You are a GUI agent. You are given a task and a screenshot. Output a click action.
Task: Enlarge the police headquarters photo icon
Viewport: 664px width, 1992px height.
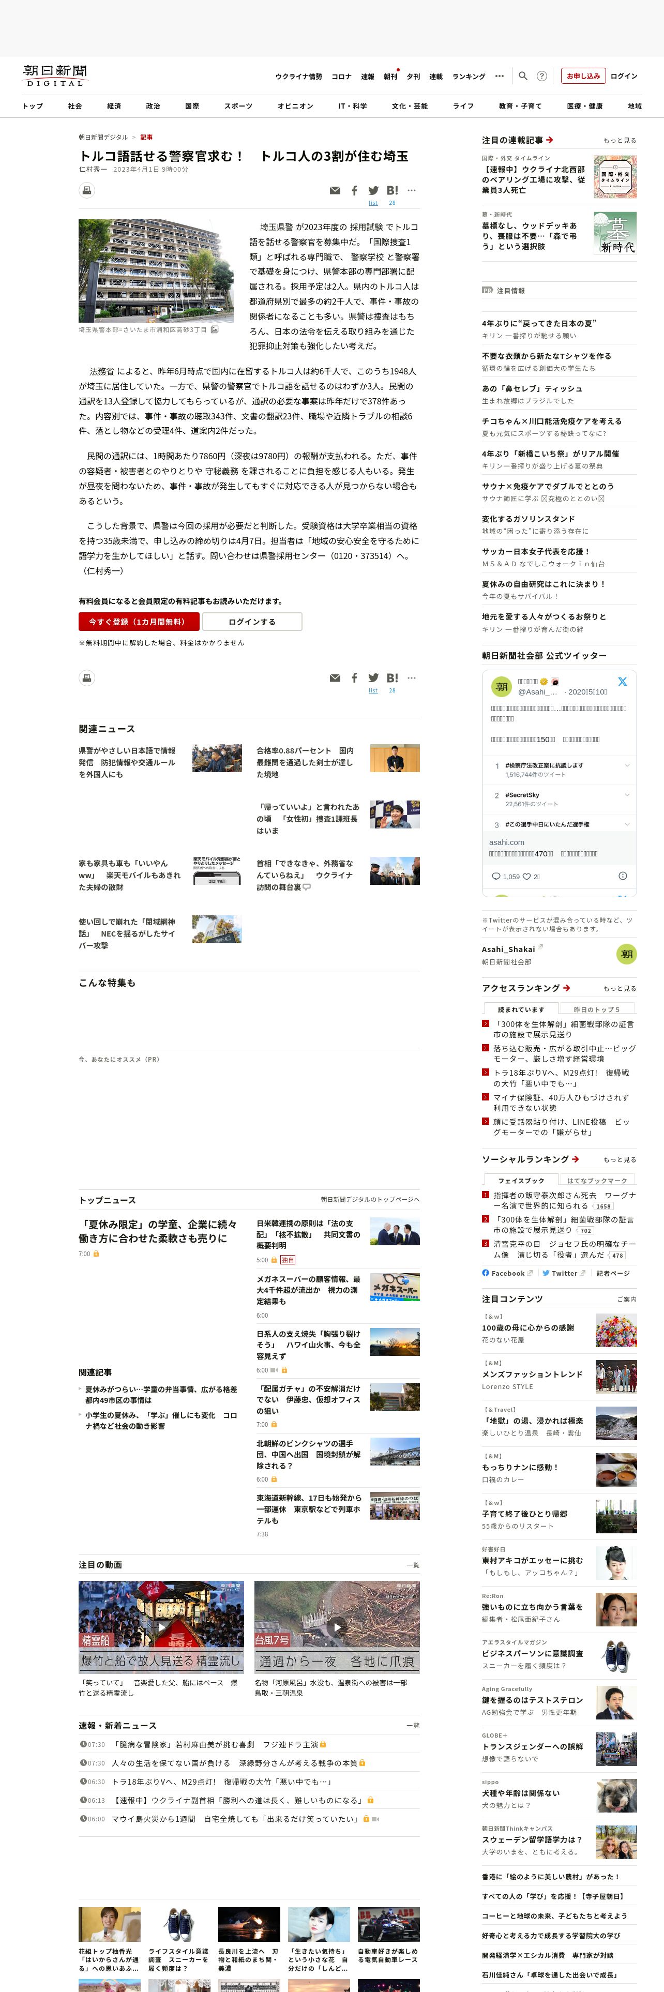(x=214, y=329)
